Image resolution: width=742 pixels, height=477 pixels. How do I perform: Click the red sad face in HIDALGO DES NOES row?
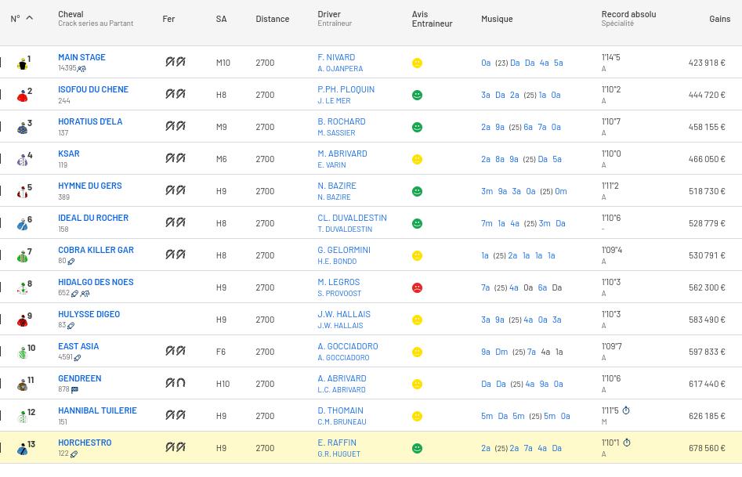(x=417, y=287)
